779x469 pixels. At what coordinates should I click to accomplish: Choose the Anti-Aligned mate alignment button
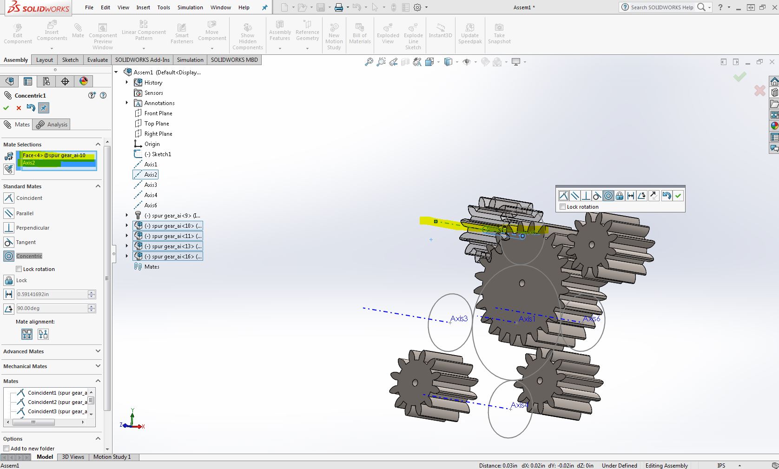[x=43, y=334]
